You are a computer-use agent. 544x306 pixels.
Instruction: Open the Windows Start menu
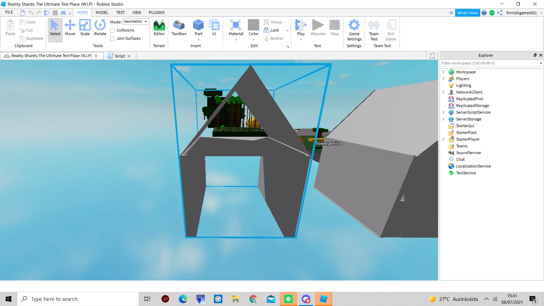click(8, 299)
